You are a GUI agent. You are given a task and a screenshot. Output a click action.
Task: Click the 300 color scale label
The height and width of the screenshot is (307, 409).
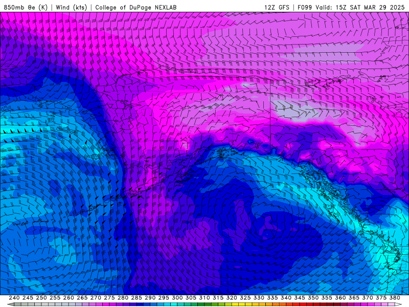click(x=177, y=298)
